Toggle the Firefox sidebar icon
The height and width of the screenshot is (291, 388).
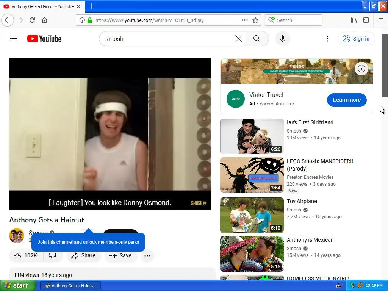pyautogui.click(x=366, y=20)
